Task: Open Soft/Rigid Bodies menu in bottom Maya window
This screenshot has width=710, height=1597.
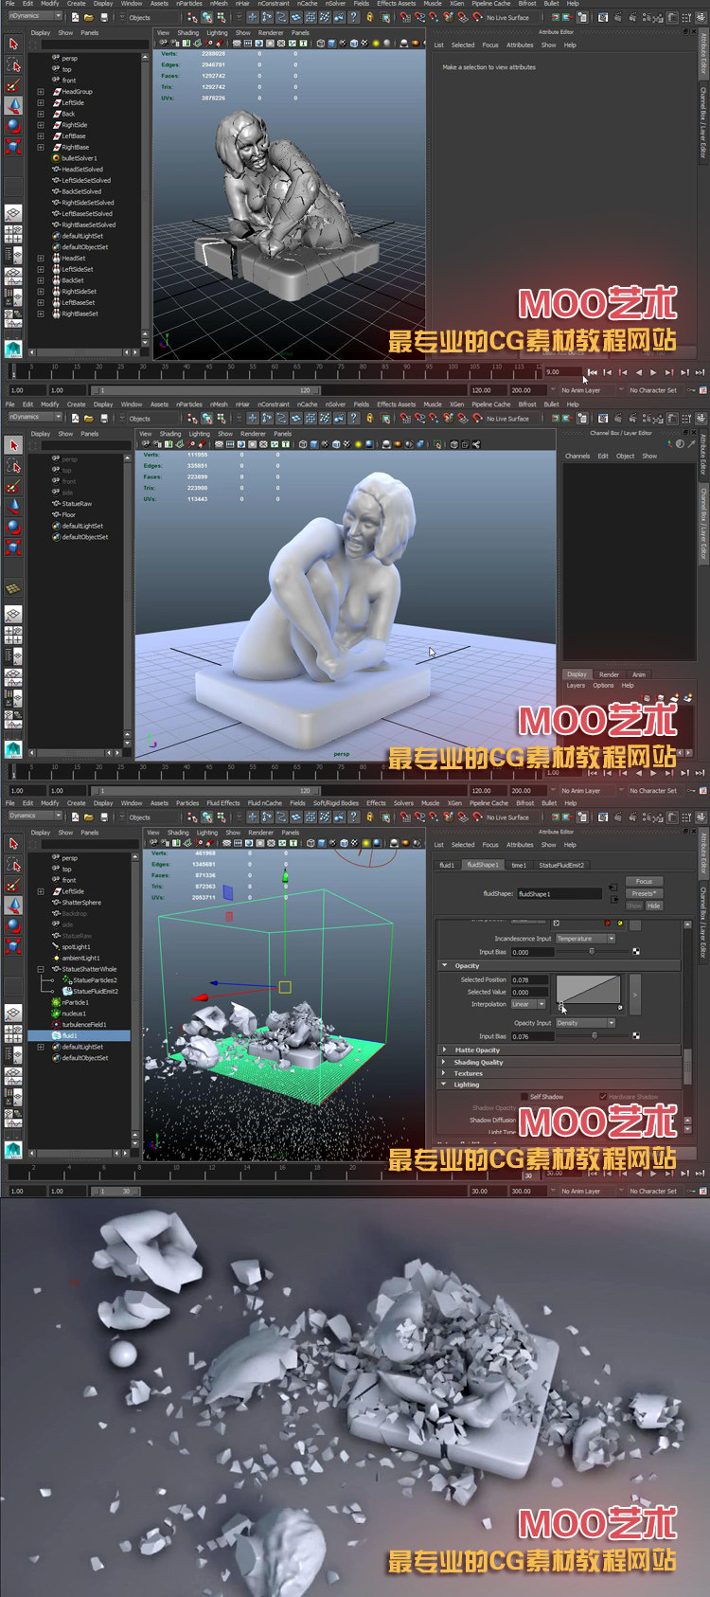Action: (x=336, y=803)
